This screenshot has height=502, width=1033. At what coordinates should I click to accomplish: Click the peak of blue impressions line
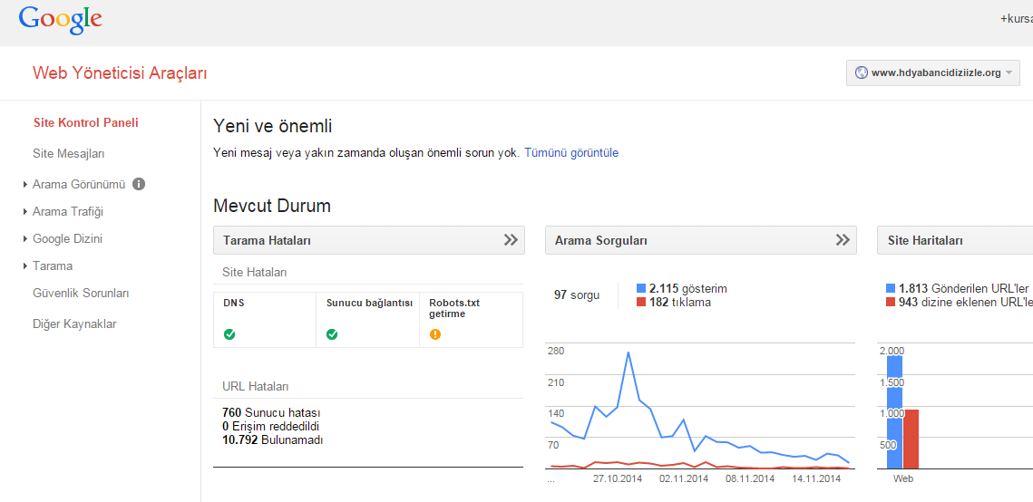coord(629,352)
